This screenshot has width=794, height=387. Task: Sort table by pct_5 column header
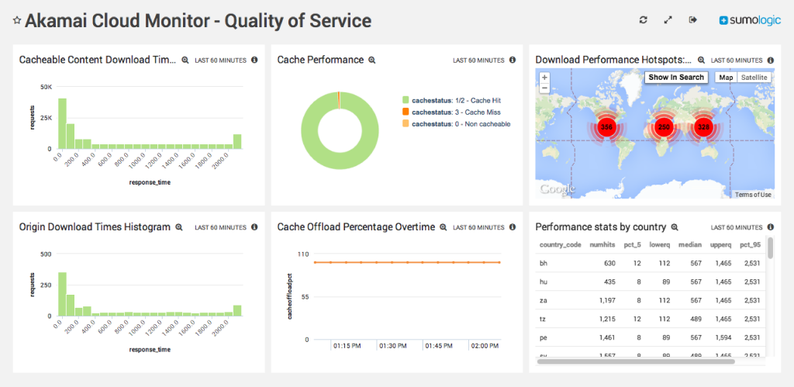click(633, 244)
